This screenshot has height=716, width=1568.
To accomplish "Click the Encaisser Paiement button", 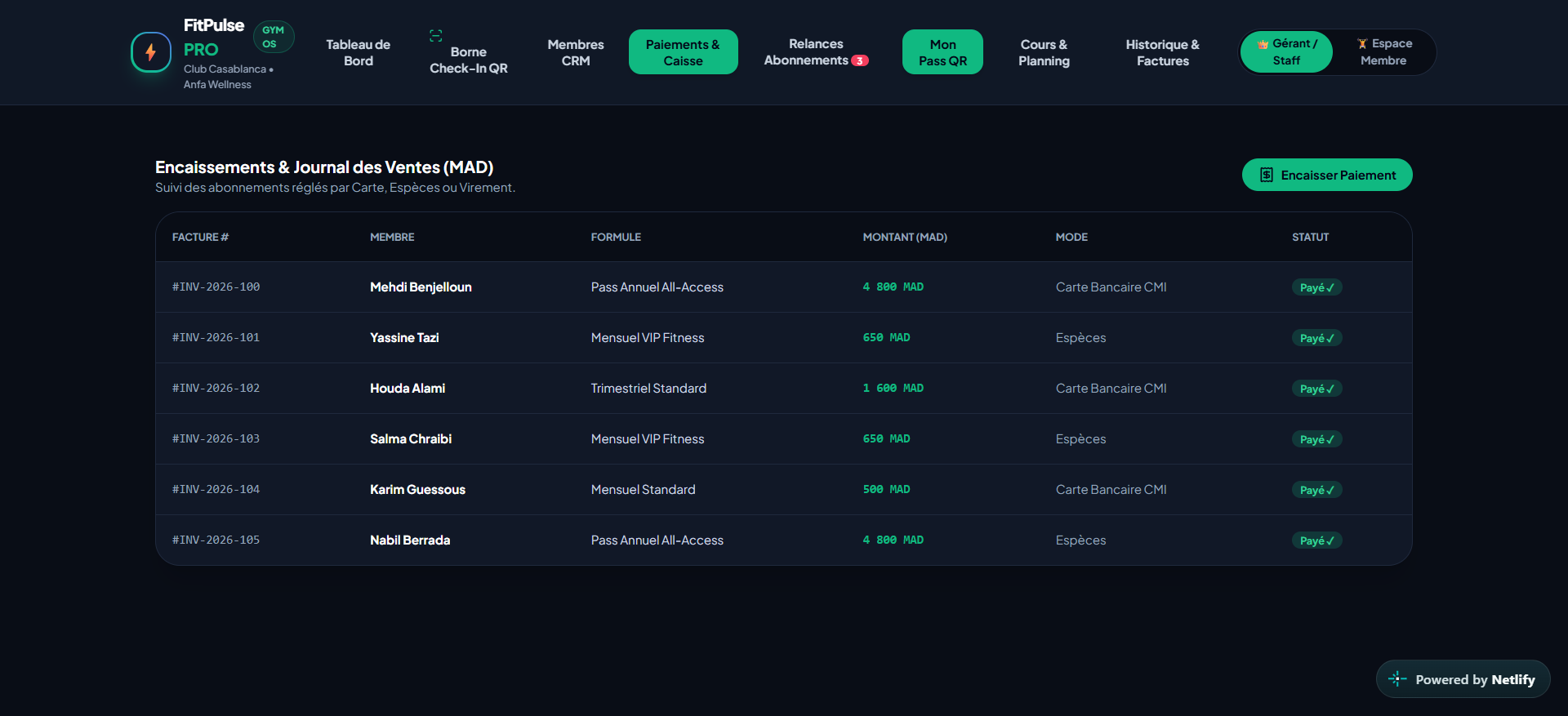I will (x=1327, y=175).
